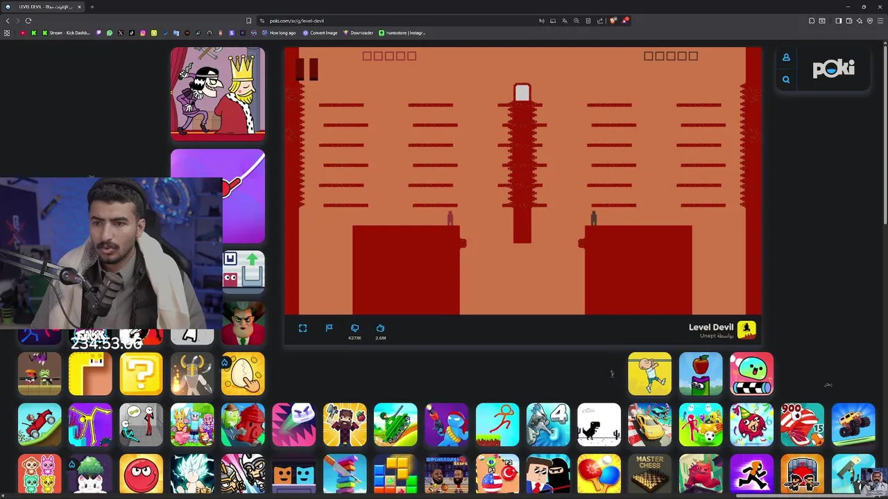
Task: Open the Poki search magnifier icon
Action: pos(786,80)
